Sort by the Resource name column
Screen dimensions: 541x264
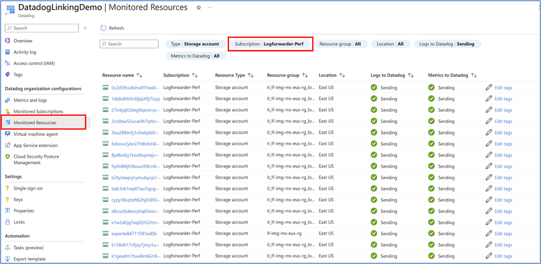coord(122,75)
